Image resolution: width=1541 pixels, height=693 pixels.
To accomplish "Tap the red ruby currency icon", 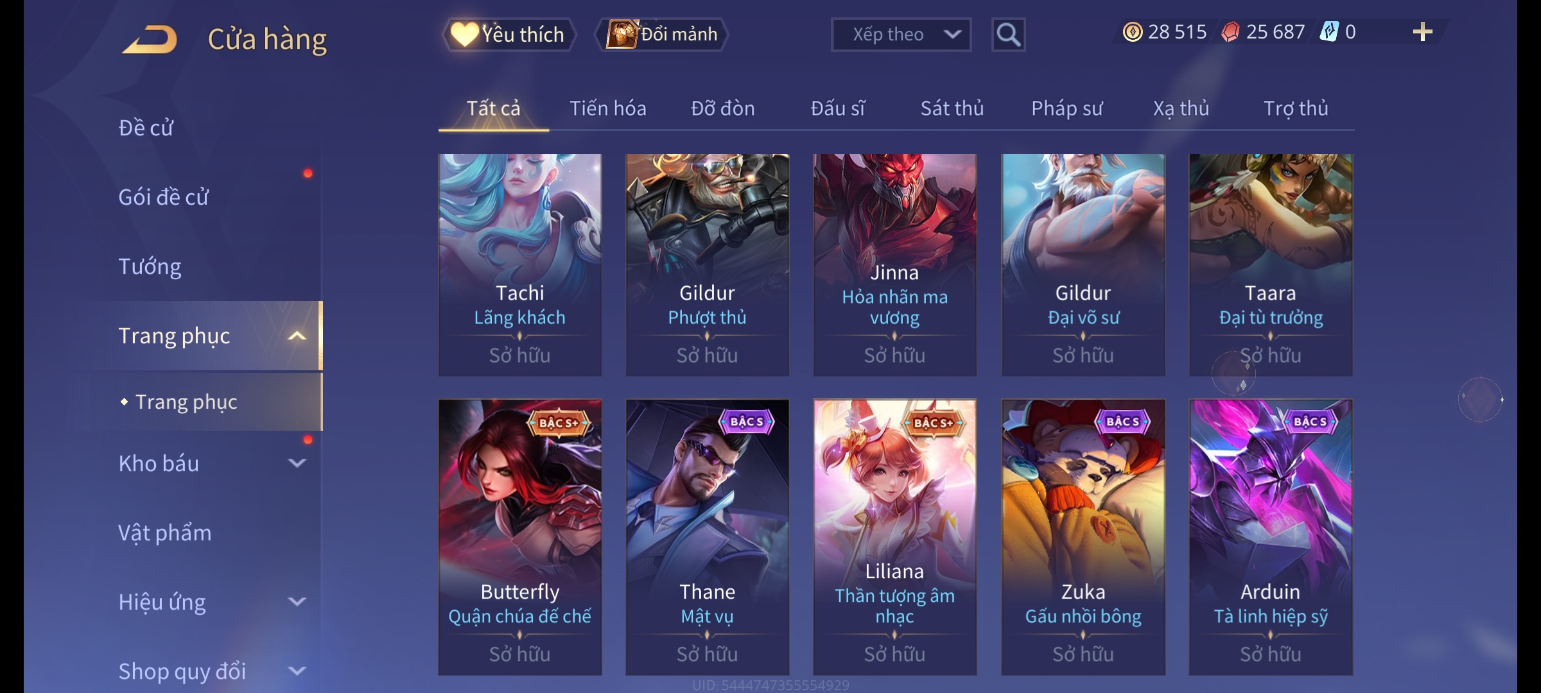I will click(1230, 32).
